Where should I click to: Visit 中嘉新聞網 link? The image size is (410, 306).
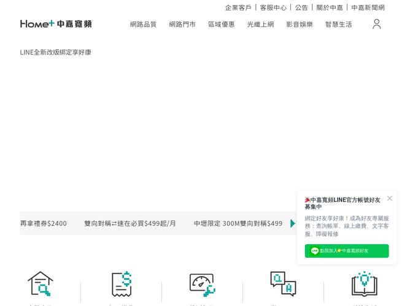(368, 7)
